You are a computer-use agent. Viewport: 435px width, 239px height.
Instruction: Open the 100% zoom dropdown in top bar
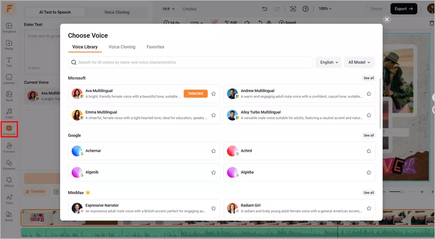click(x=325, y=9)
